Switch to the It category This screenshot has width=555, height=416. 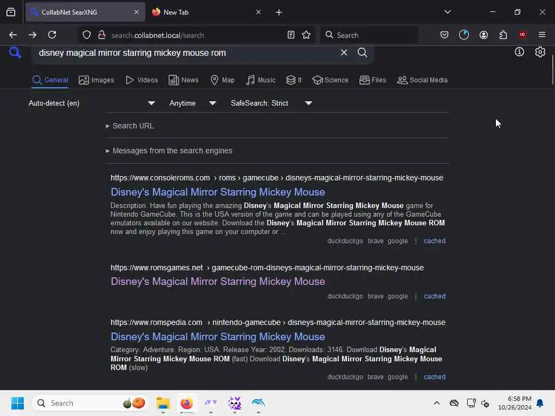point(294,80)
